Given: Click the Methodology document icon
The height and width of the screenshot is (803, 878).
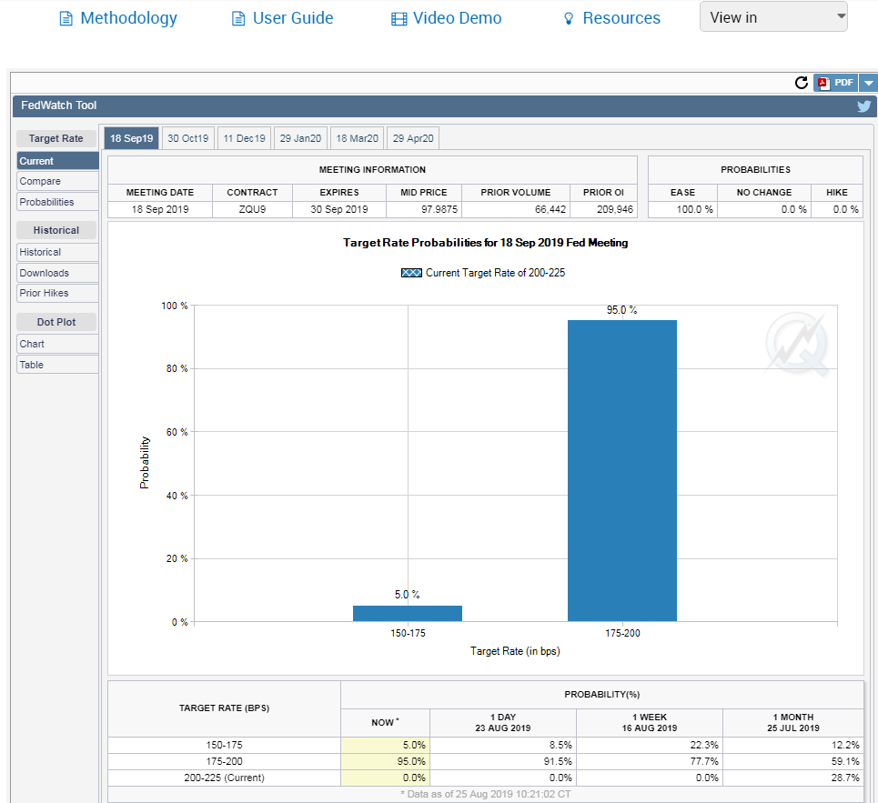Looking at the screenshot, I should click(66, 19).
